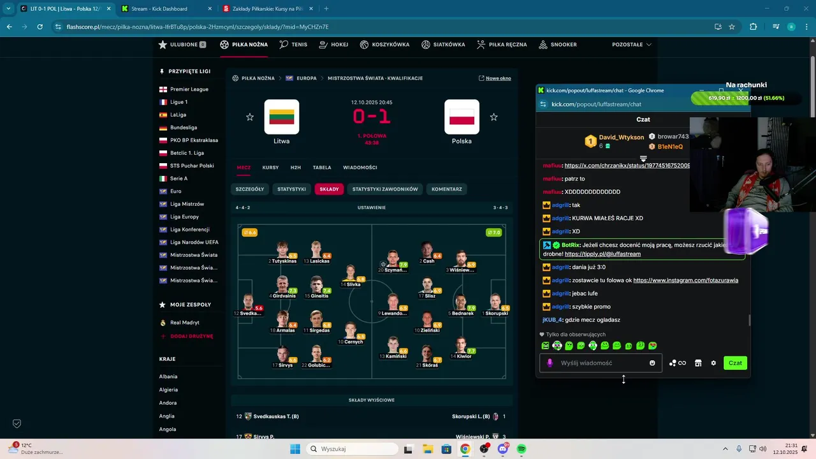Click player Slivka on the pitch
816x459 pixels.
tap(351, 277)
